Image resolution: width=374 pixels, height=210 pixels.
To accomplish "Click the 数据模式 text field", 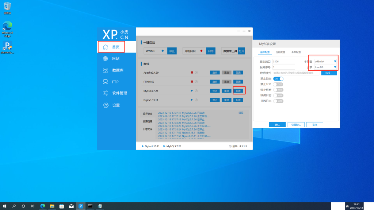I will tap(296, 73).
